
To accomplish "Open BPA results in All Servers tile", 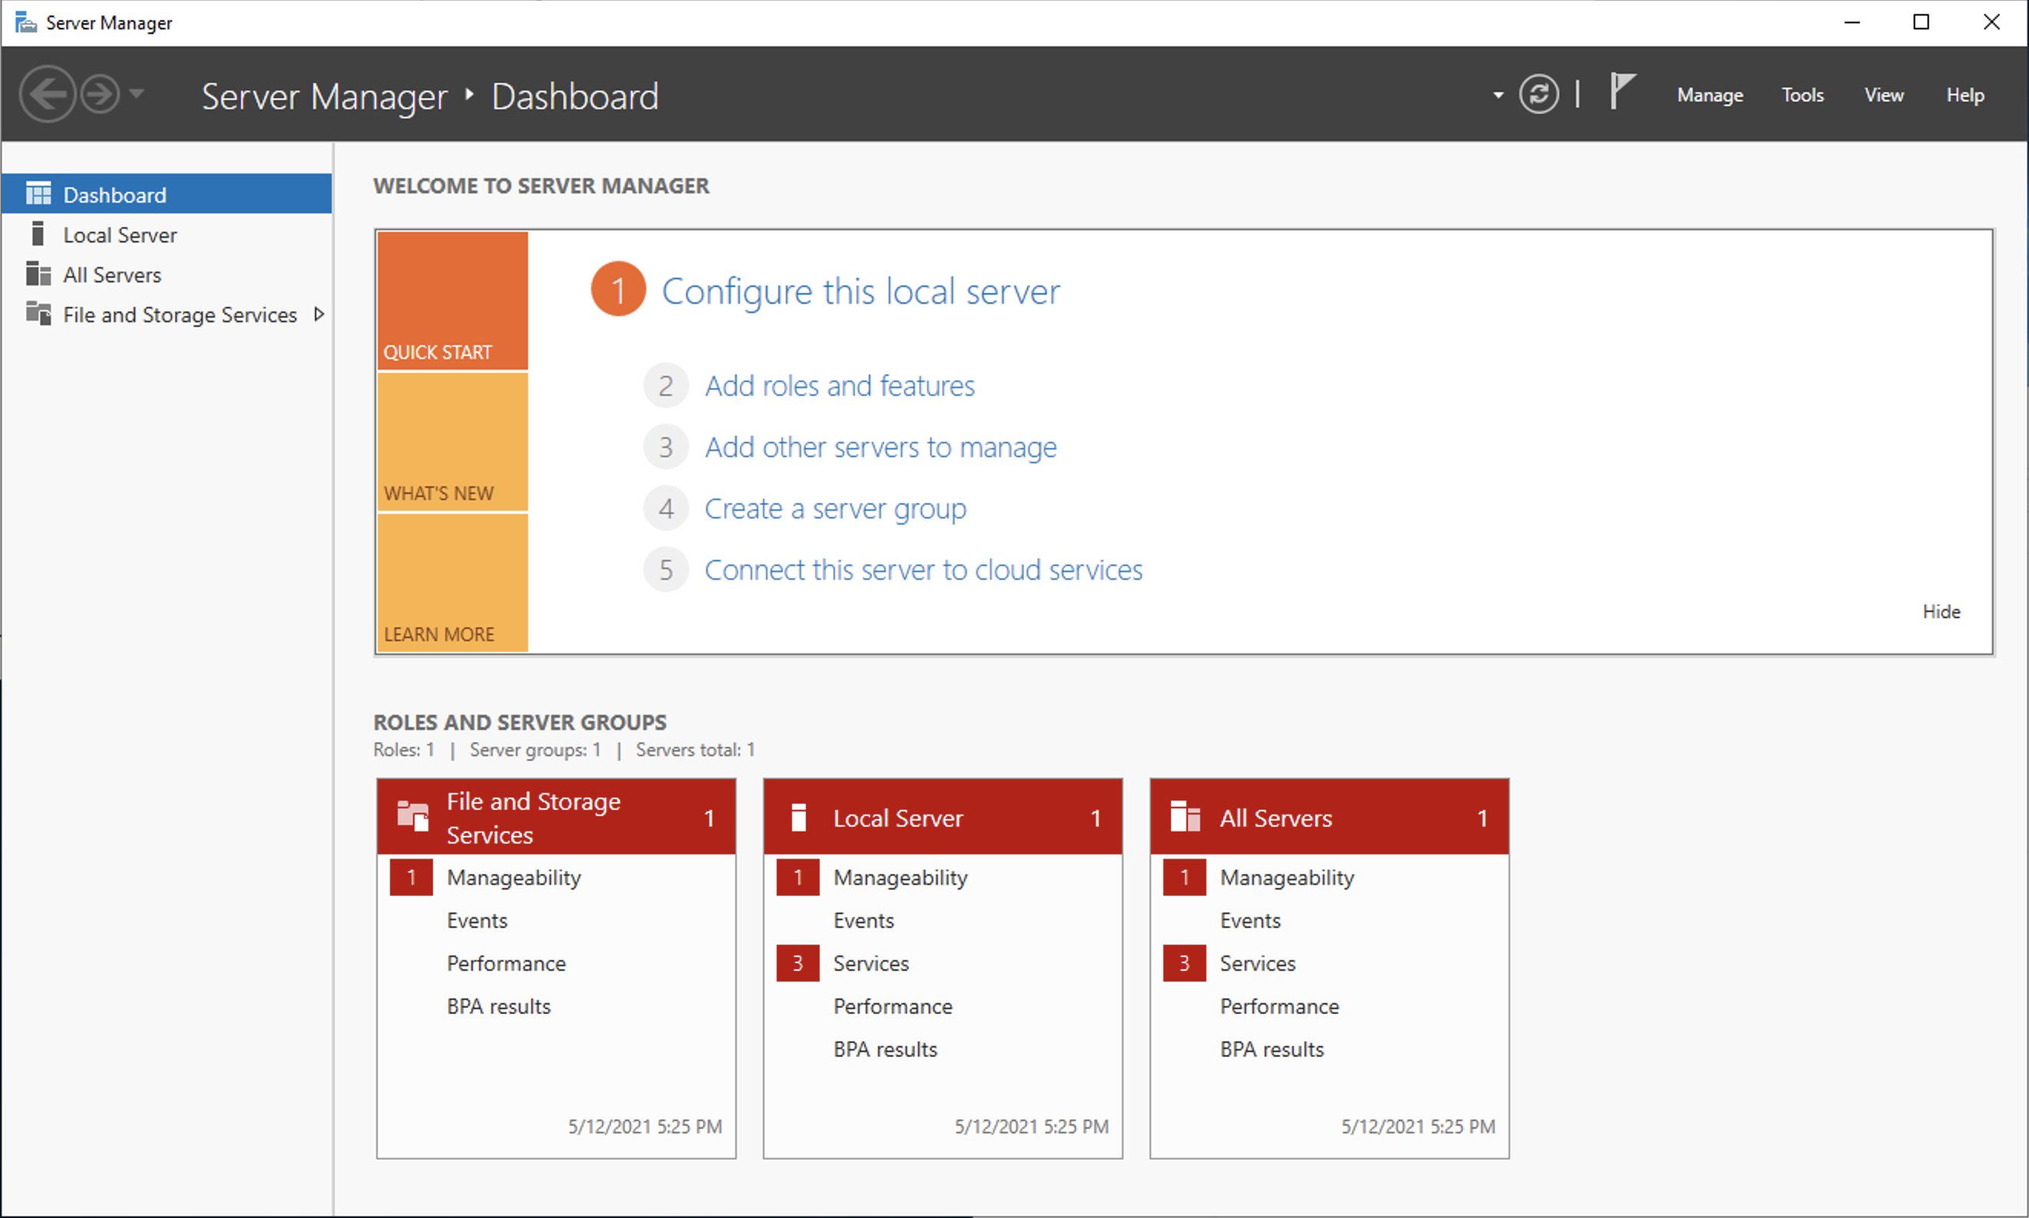I will click(1272, 1049).
